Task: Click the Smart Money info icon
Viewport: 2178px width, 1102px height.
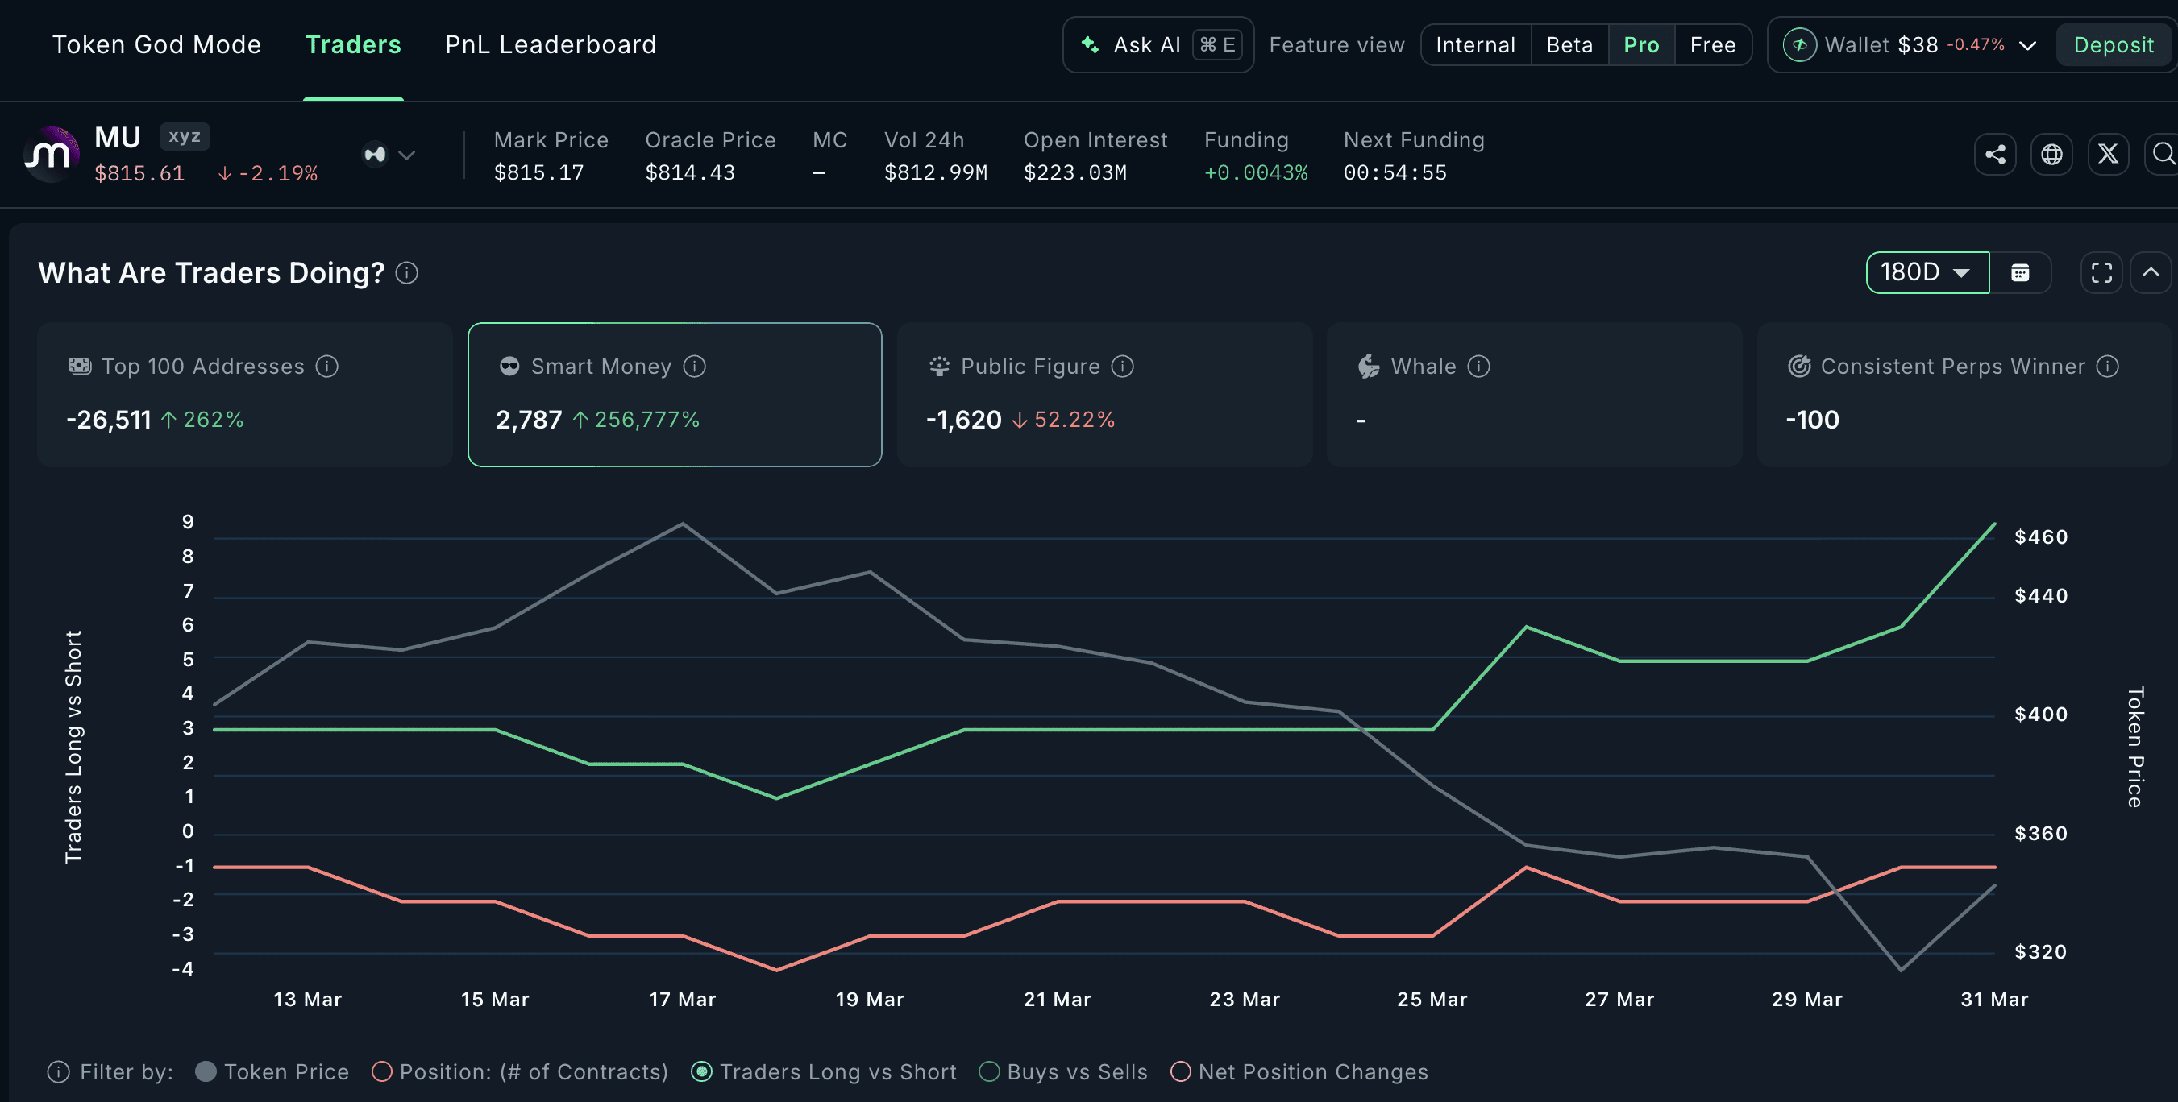Action: coord(694,366)
